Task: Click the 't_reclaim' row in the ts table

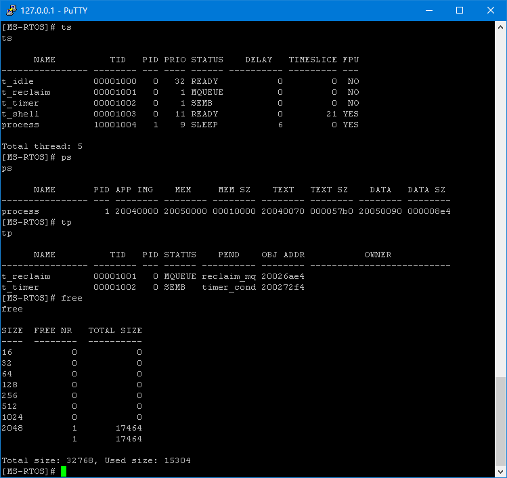Action: [180, 93]
